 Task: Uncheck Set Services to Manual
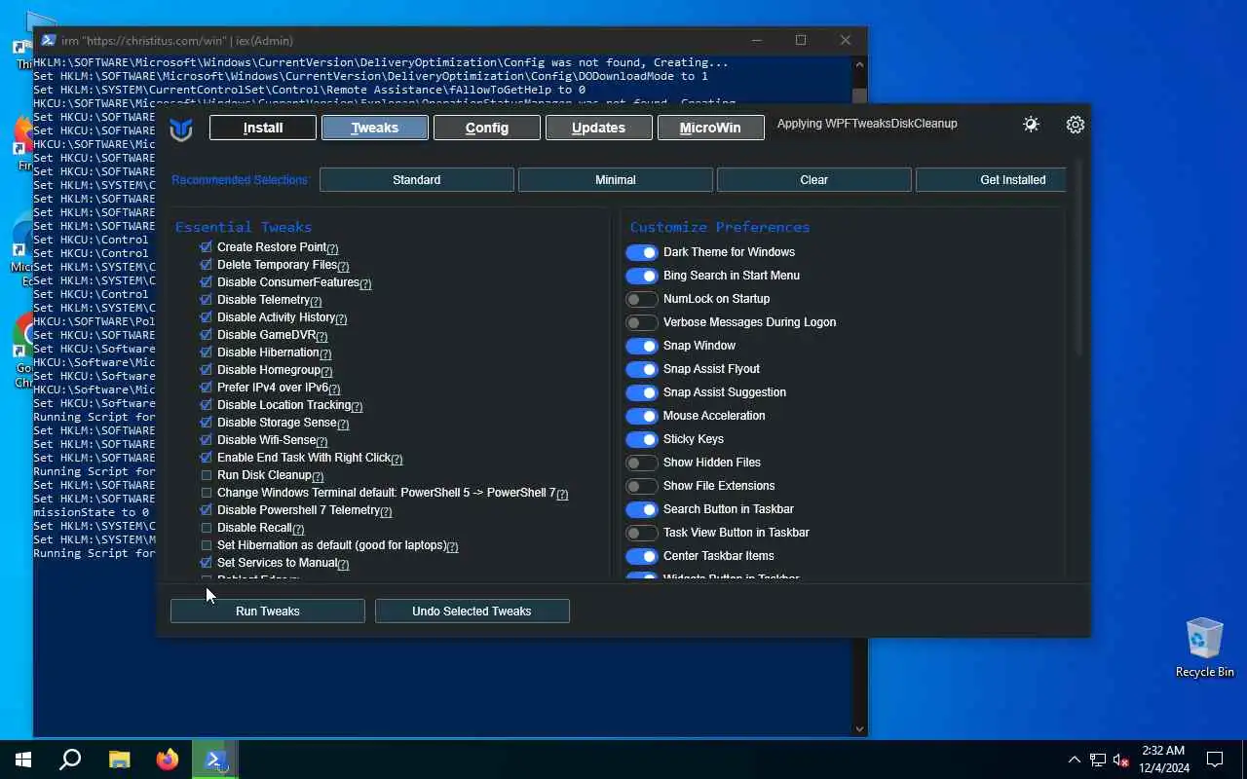click(206, 563)
